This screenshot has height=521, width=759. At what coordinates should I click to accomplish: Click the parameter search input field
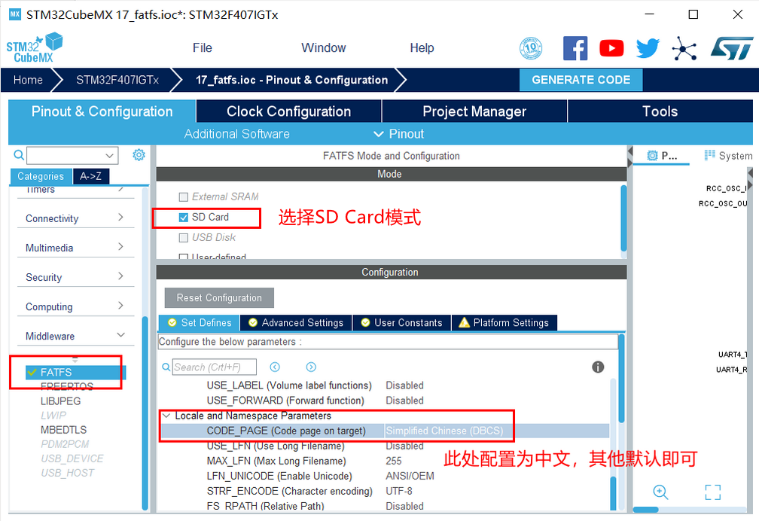[x=214, y=367]
